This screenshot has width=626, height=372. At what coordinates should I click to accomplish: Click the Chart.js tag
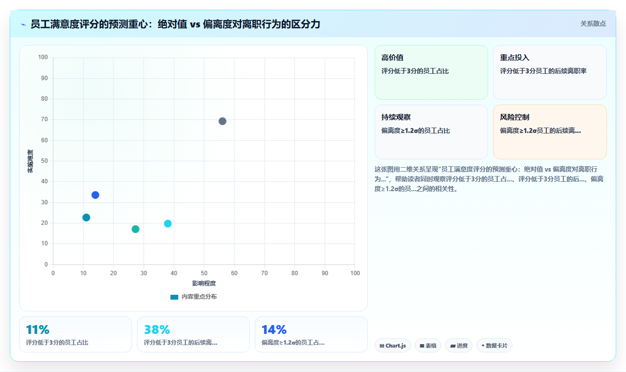pyautogui.click(x=393, y=346)
